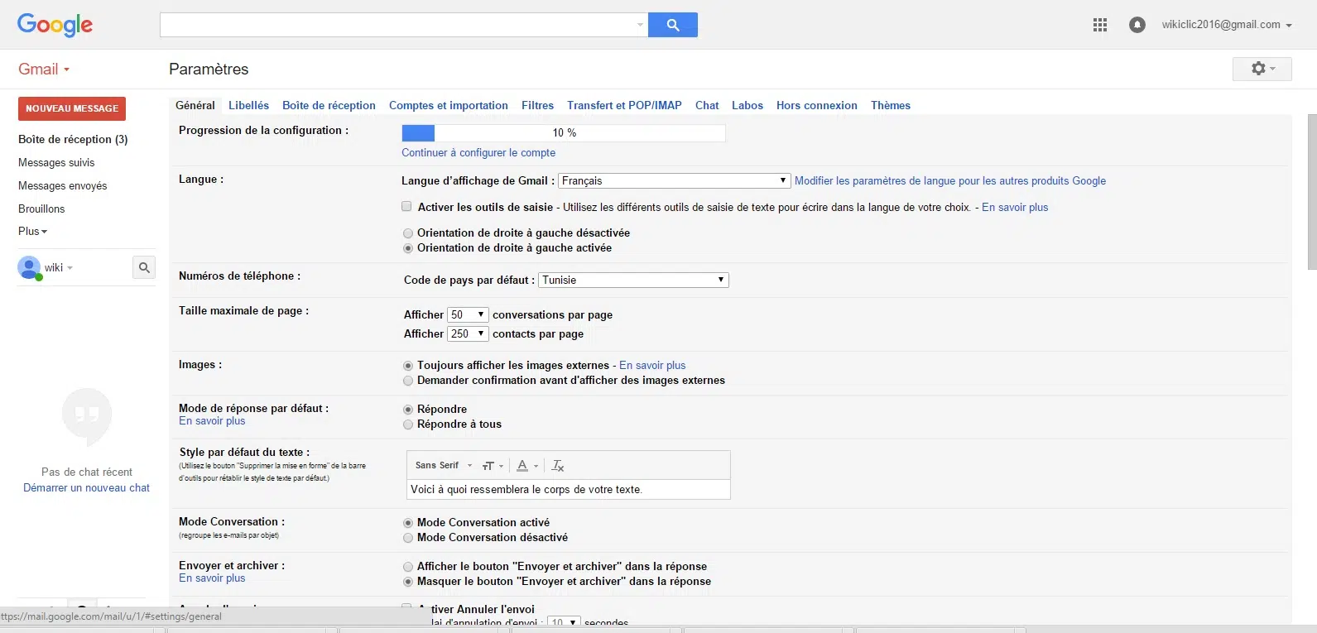Click the Hangouts quote bubble icon

coord(87,416)
